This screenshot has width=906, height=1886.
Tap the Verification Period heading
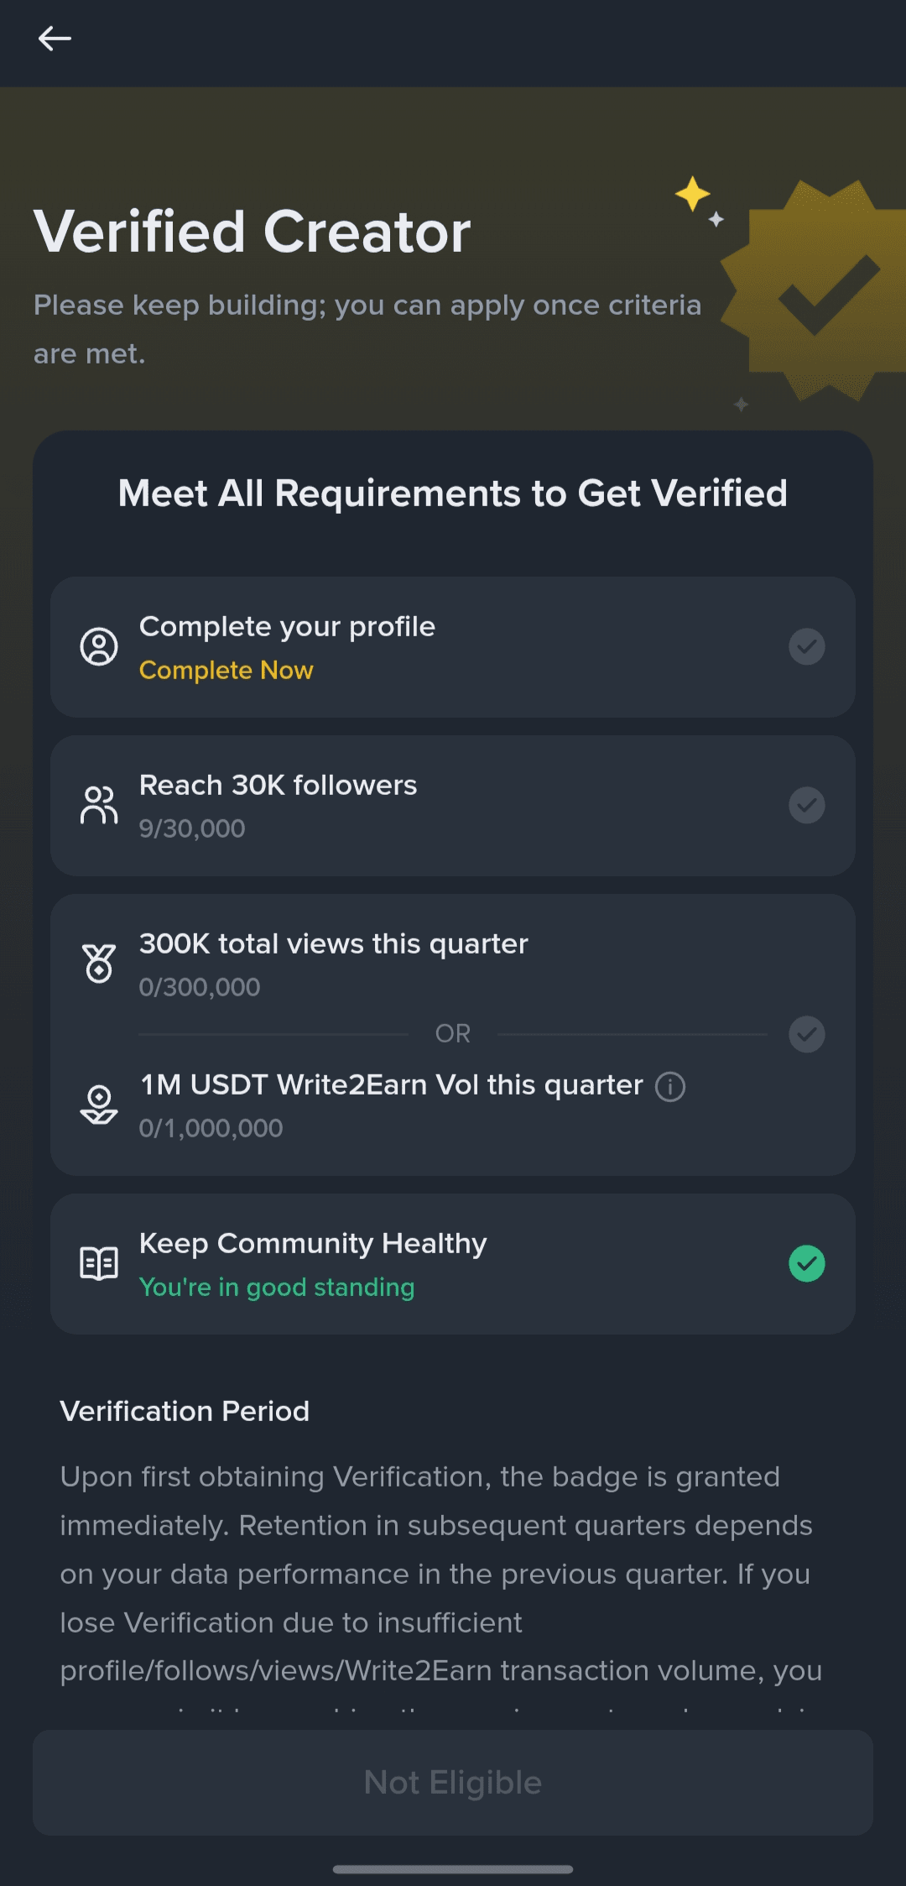point(185,1411)
